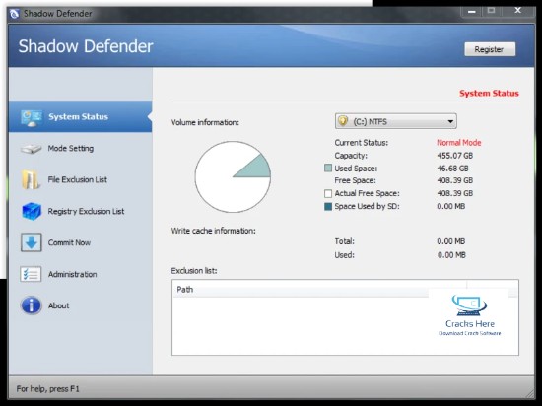542x406 pixels.
Task: Click the Registry Exclusion List cube icon
Action: coord(32,211)
